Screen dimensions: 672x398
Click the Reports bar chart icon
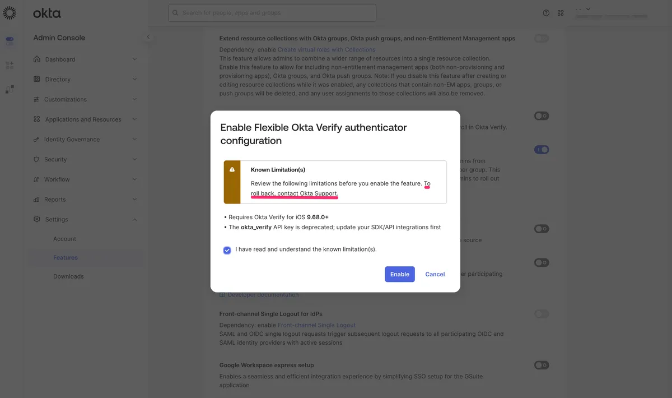37,199
